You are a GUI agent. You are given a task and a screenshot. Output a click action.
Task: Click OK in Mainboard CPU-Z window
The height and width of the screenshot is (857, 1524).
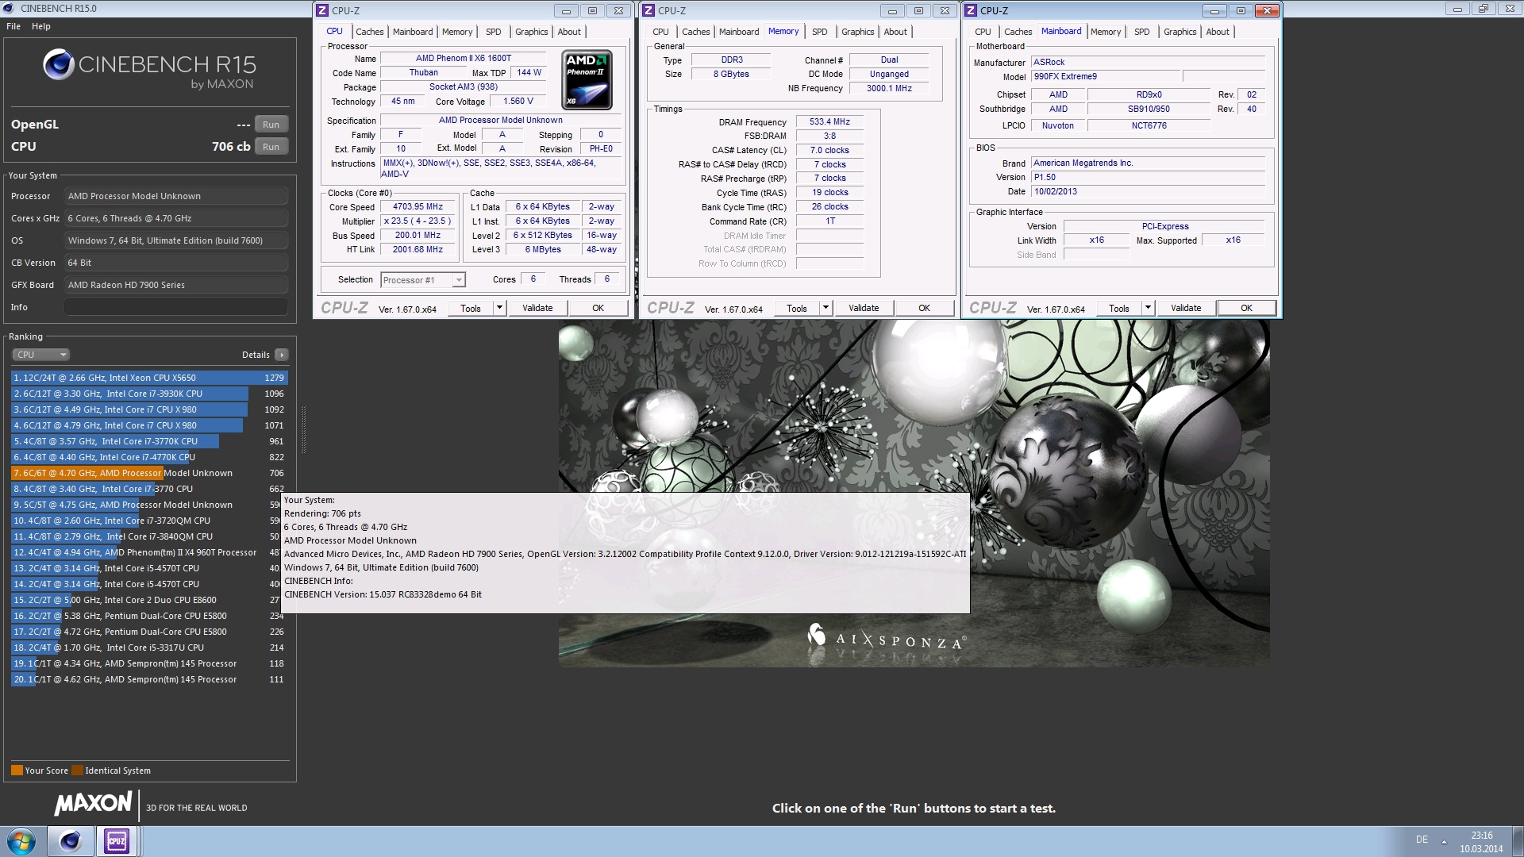(x=1247, y=308)
